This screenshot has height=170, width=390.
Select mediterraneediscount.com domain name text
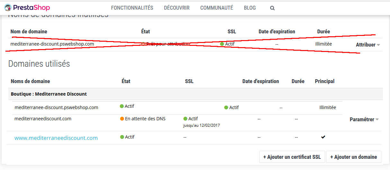pyautogui.click(x=43, y=119)
